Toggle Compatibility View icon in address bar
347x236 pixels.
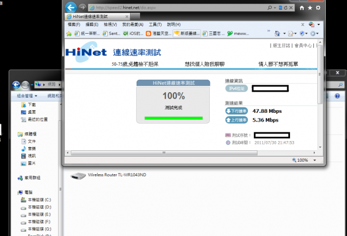[280, 8]
